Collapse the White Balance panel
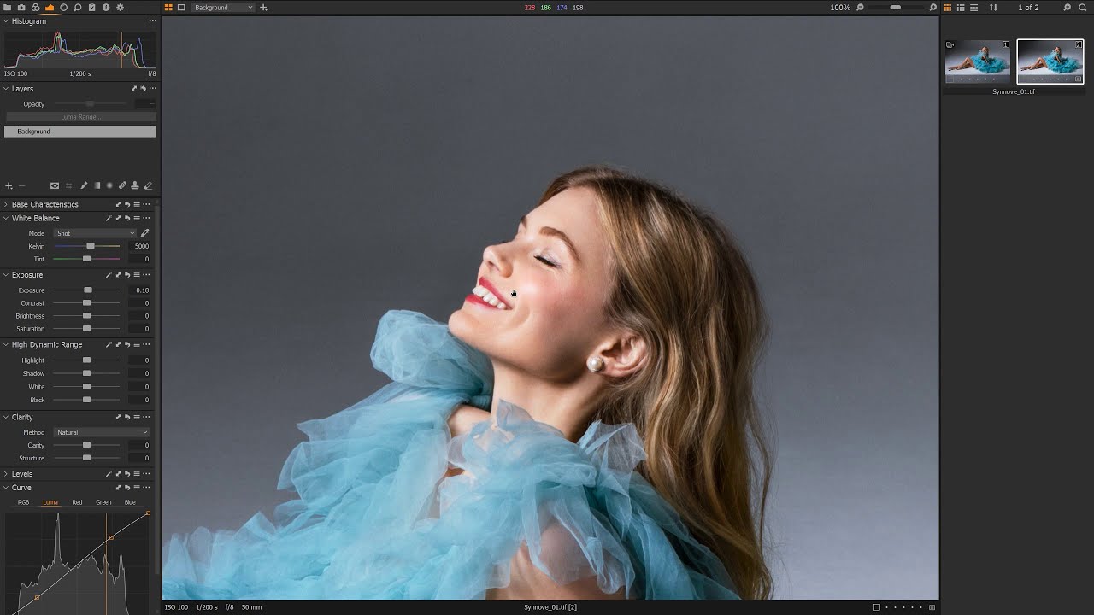The height and width of the screenshot is (615, 1094). (x=5, y=219)
